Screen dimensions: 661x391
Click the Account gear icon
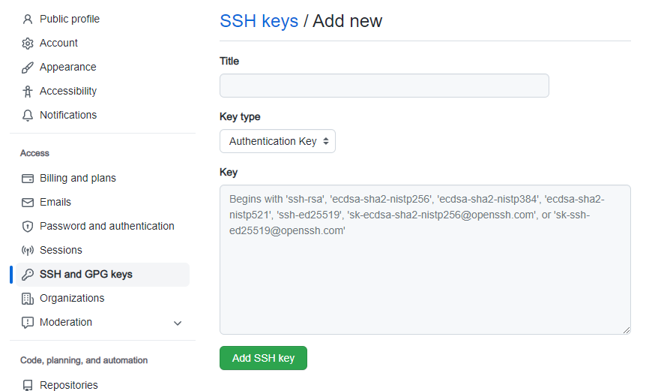28,43
